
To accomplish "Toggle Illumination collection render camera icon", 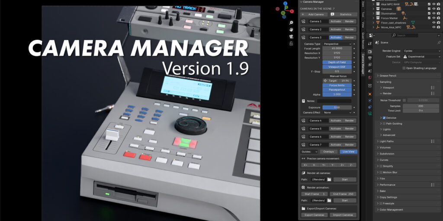I will [439, 13].
